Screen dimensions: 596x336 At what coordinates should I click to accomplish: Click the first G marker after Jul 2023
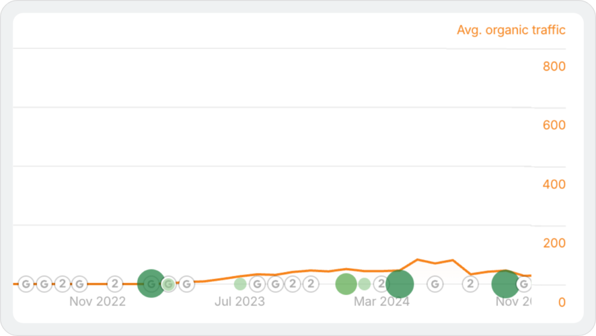click(x=257, y=284)
